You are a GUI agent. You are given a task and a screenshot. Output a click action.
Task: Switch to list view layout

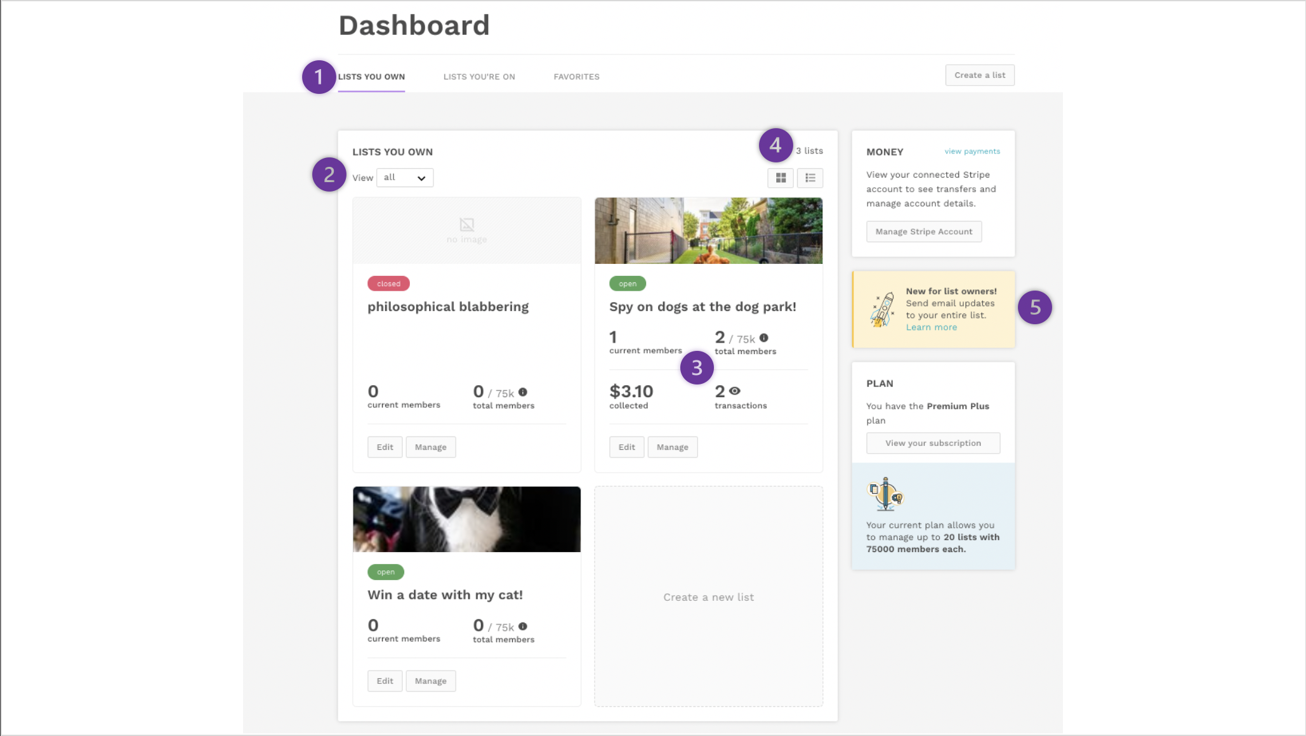(810, 178)
